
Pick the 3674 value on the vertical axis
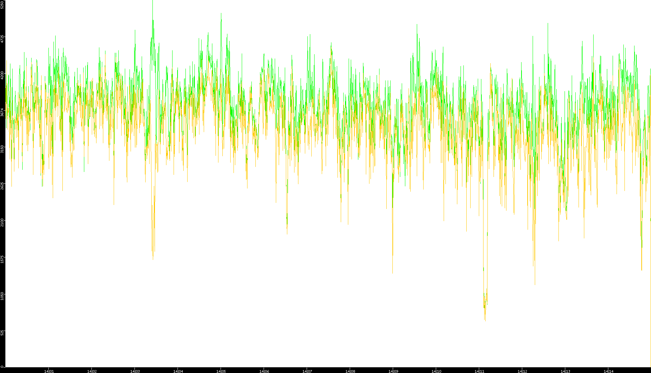tap(2, 112)
